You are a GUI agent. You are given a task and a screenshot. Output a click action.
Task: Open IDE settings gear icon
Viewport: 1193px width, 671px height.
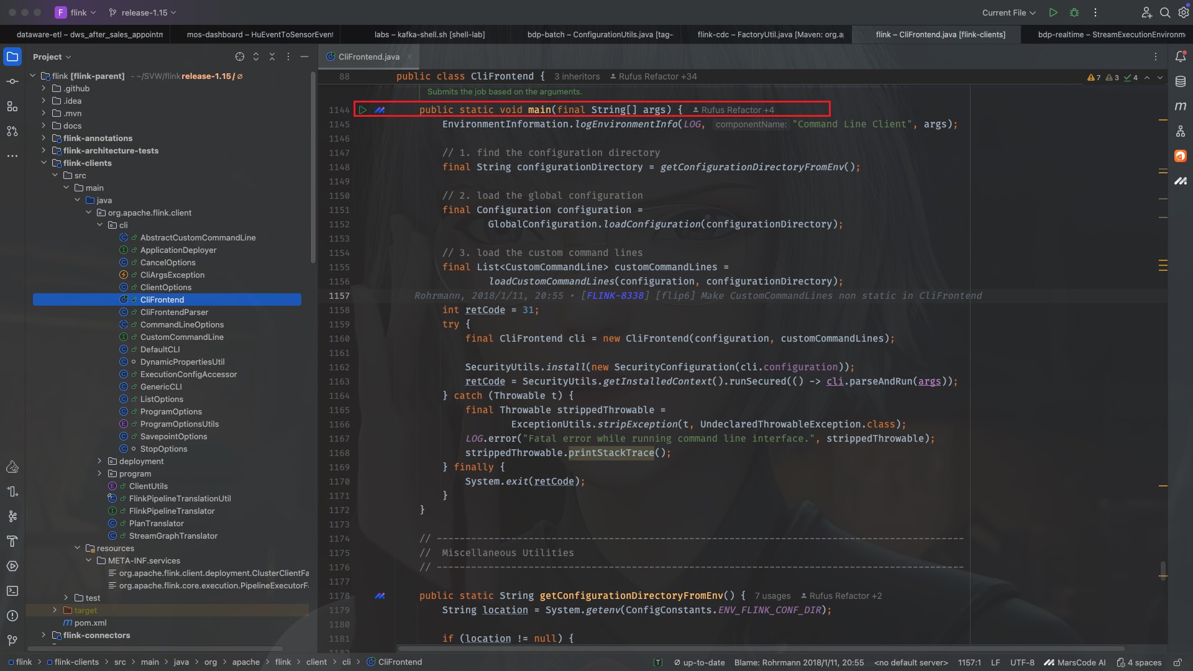pyautogui.click(x=1184, y=12)
